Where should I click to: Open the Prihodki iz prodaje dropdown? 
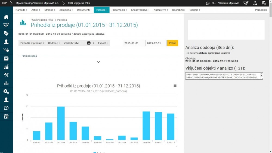tap(32, 43)
